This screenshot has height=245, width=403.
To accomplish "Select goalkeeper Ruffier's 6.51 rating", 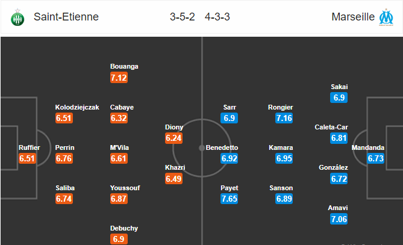I will coord(27,158).
